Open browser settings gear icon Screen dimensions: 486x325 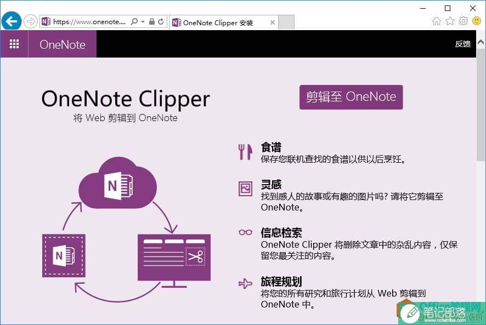click(x=464, y=21)
